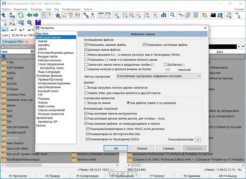Click the '+' button next to Пользовательские
The width and height of the screenshot is (246, 179).
coord(198,139)
